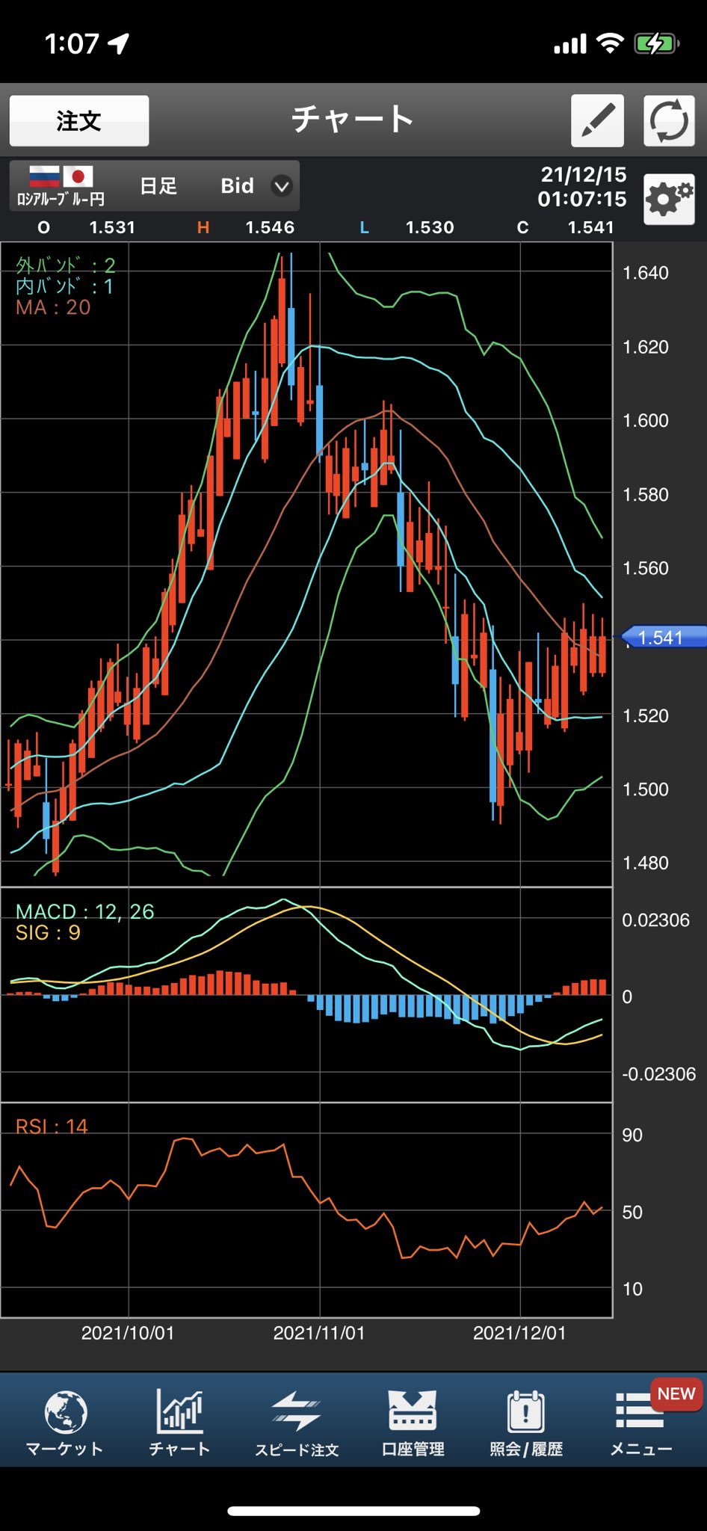Open the 照会/履歴 tab
The width and height of the screenshot is (707, 1531).
pyautogui.click(x=526, y=1423)
